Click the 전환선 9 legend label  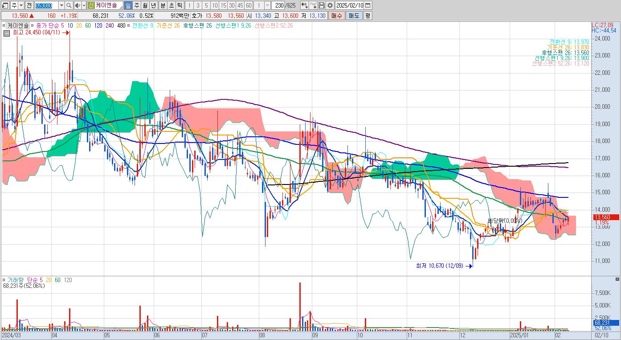143,25
